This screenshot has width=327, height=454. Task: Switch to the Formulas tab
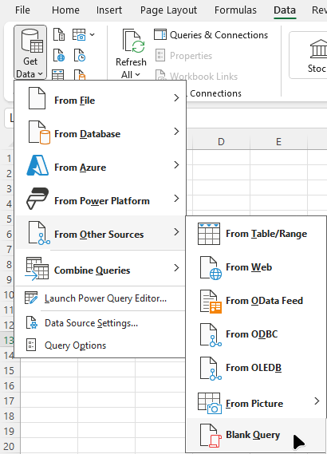pos(235,10)
